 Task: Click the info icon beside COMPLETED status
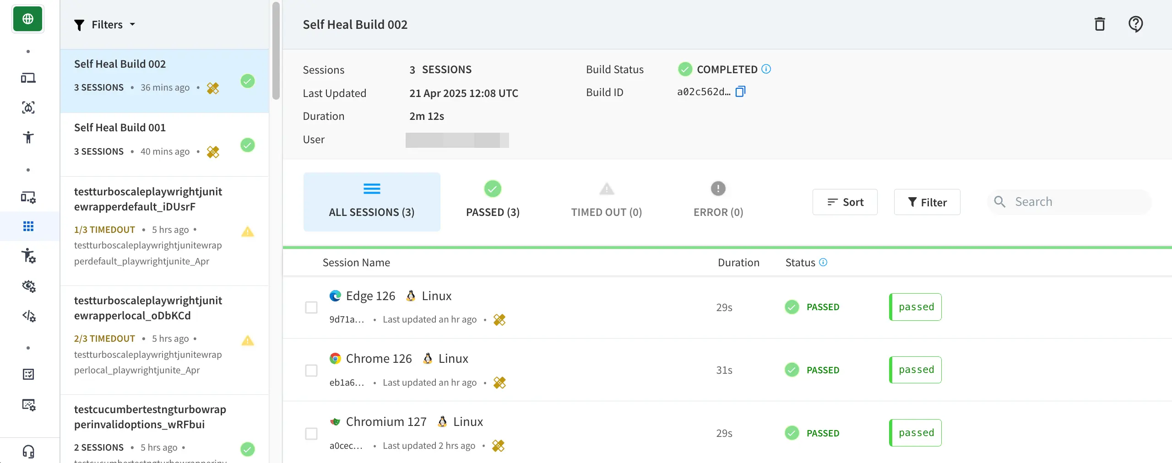tap(766, 69)
